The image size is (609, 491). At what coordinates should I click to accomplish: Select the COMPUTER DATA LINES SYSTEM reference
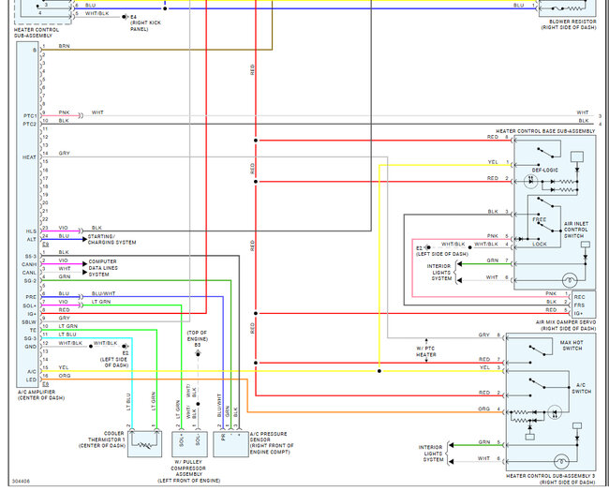point(103,268)
